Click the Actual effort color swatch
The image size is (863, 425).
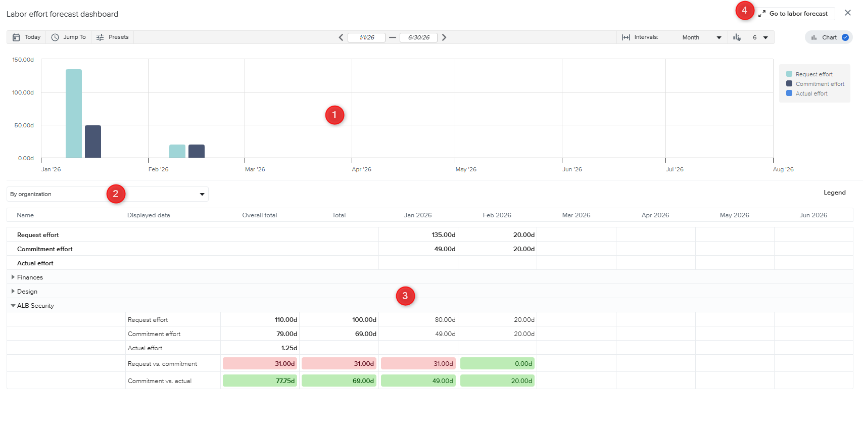coord(789,93)
